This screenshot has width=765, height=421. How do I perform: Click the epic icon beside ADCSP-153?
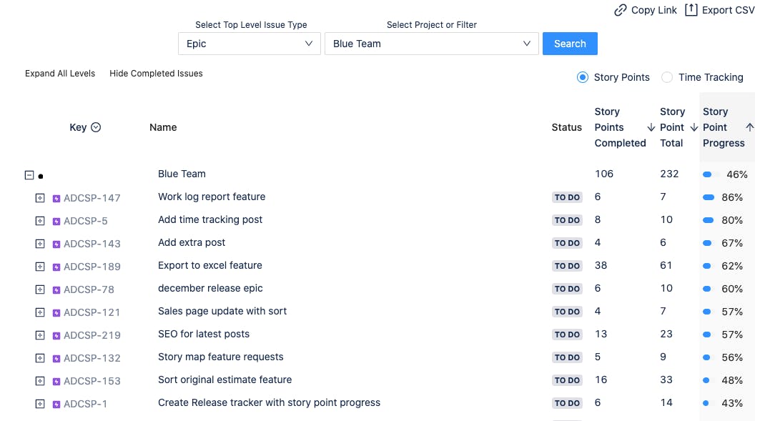[x=56, y=382]
